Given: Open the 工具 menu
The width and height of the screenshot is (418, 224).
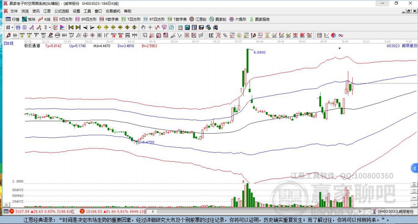Looking at the screenshot, I should (x=87, y=11).
